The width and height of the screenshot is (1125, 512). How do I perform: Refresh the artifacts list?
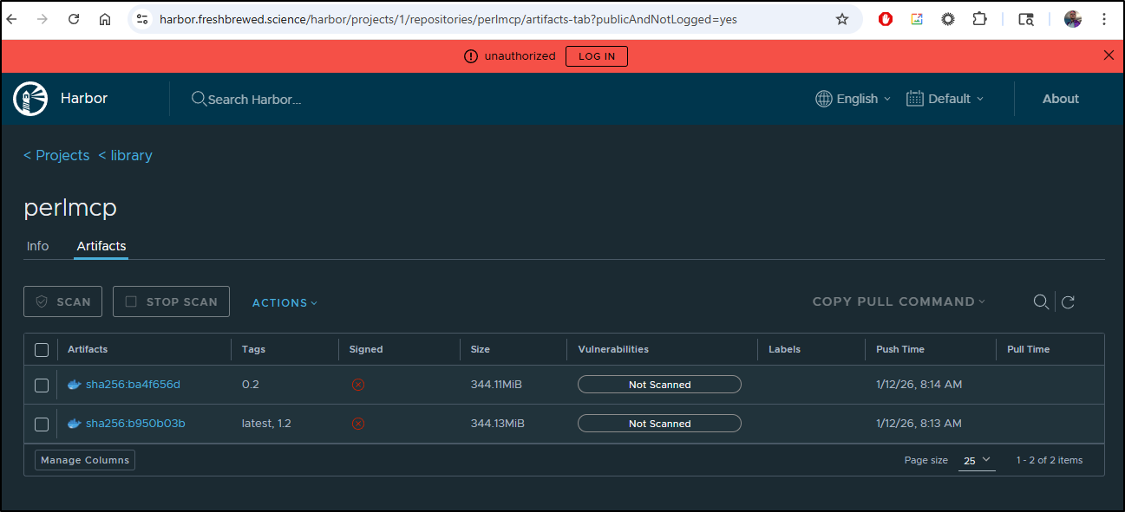(x=1069, y=301)
